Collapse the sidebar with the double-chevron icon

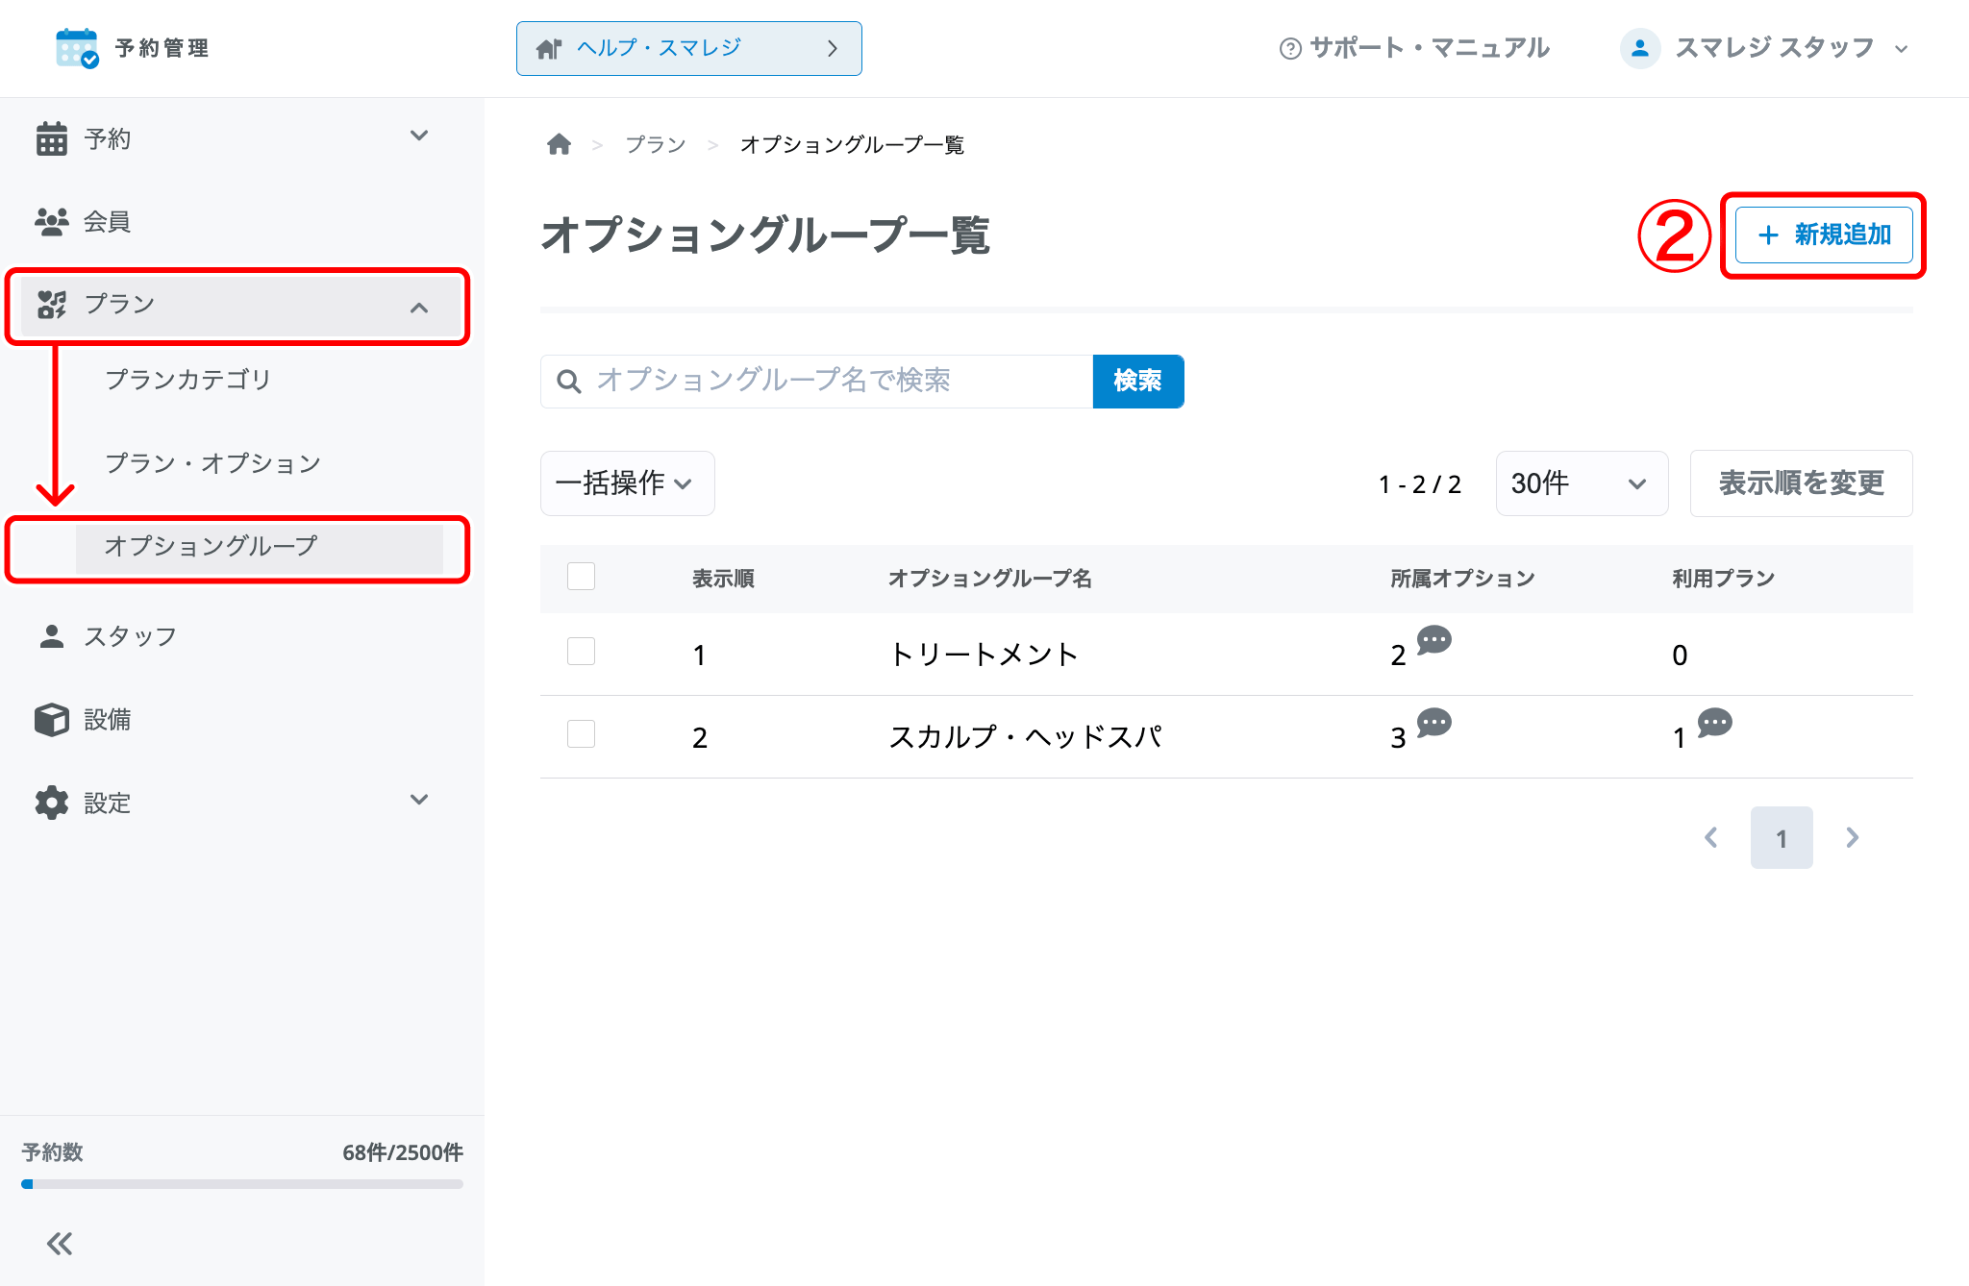point(60,1244)
